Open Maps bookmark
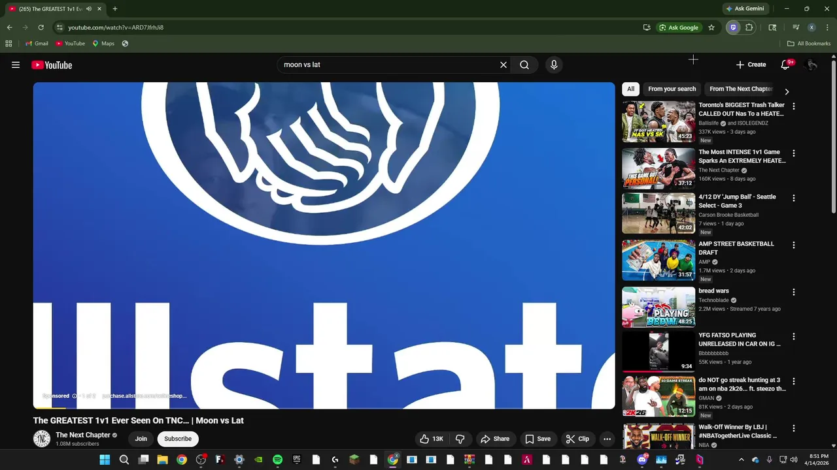Viewport: 837px width, 470px height. click(103, 44)
